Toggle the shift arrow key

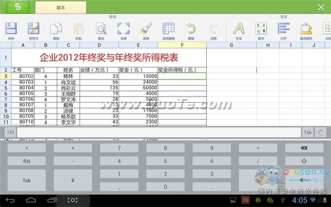coord(304,161)
